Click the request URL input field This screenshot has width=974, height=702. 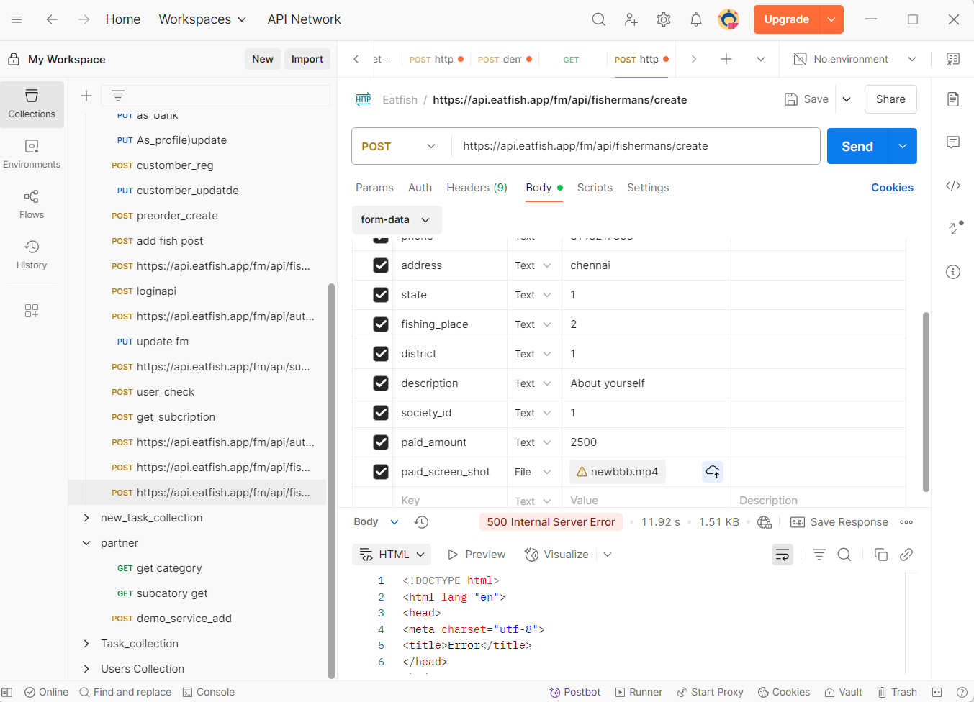633,146
